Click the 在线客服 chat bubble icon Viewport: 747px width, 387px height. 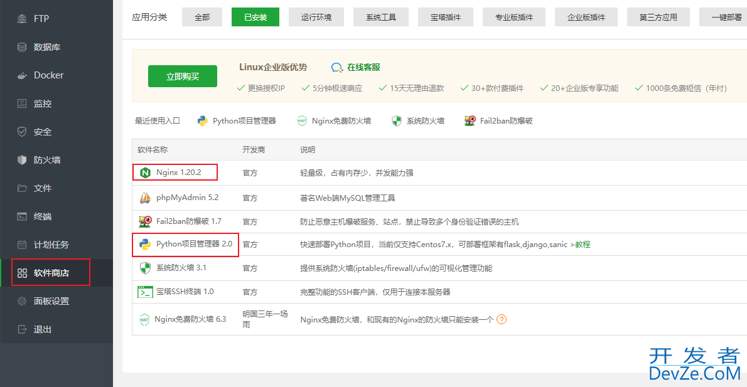pos(337,68)
